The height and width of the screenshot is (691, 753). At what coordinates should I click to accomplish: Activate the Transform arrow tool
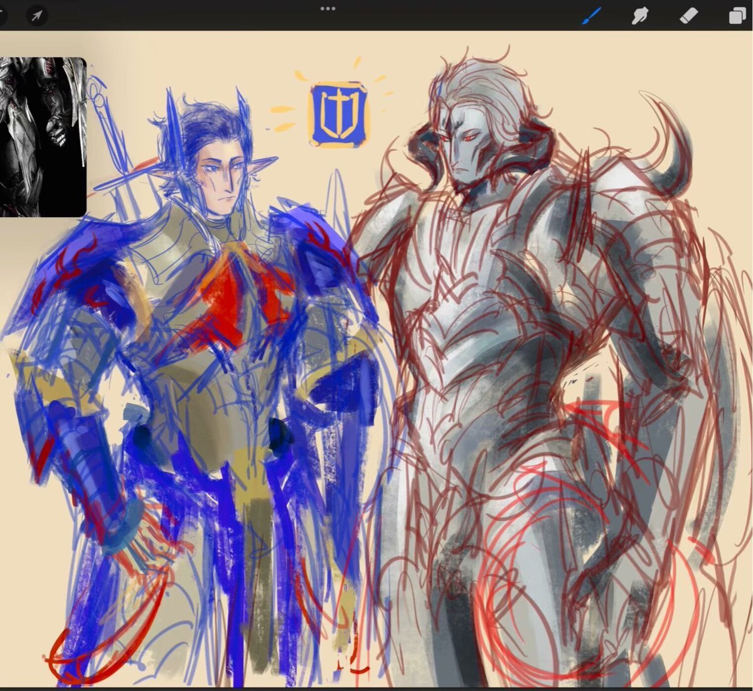[38, 15]
